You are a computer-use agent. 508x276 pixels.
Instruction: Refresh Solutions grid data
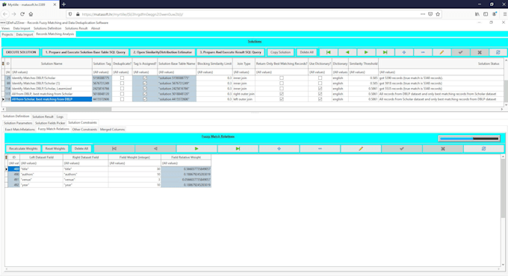click(x=498, y=52)
